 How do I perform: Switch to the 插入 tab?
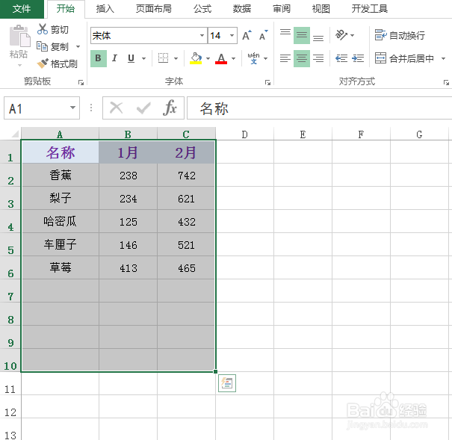[x=105, y=9]
